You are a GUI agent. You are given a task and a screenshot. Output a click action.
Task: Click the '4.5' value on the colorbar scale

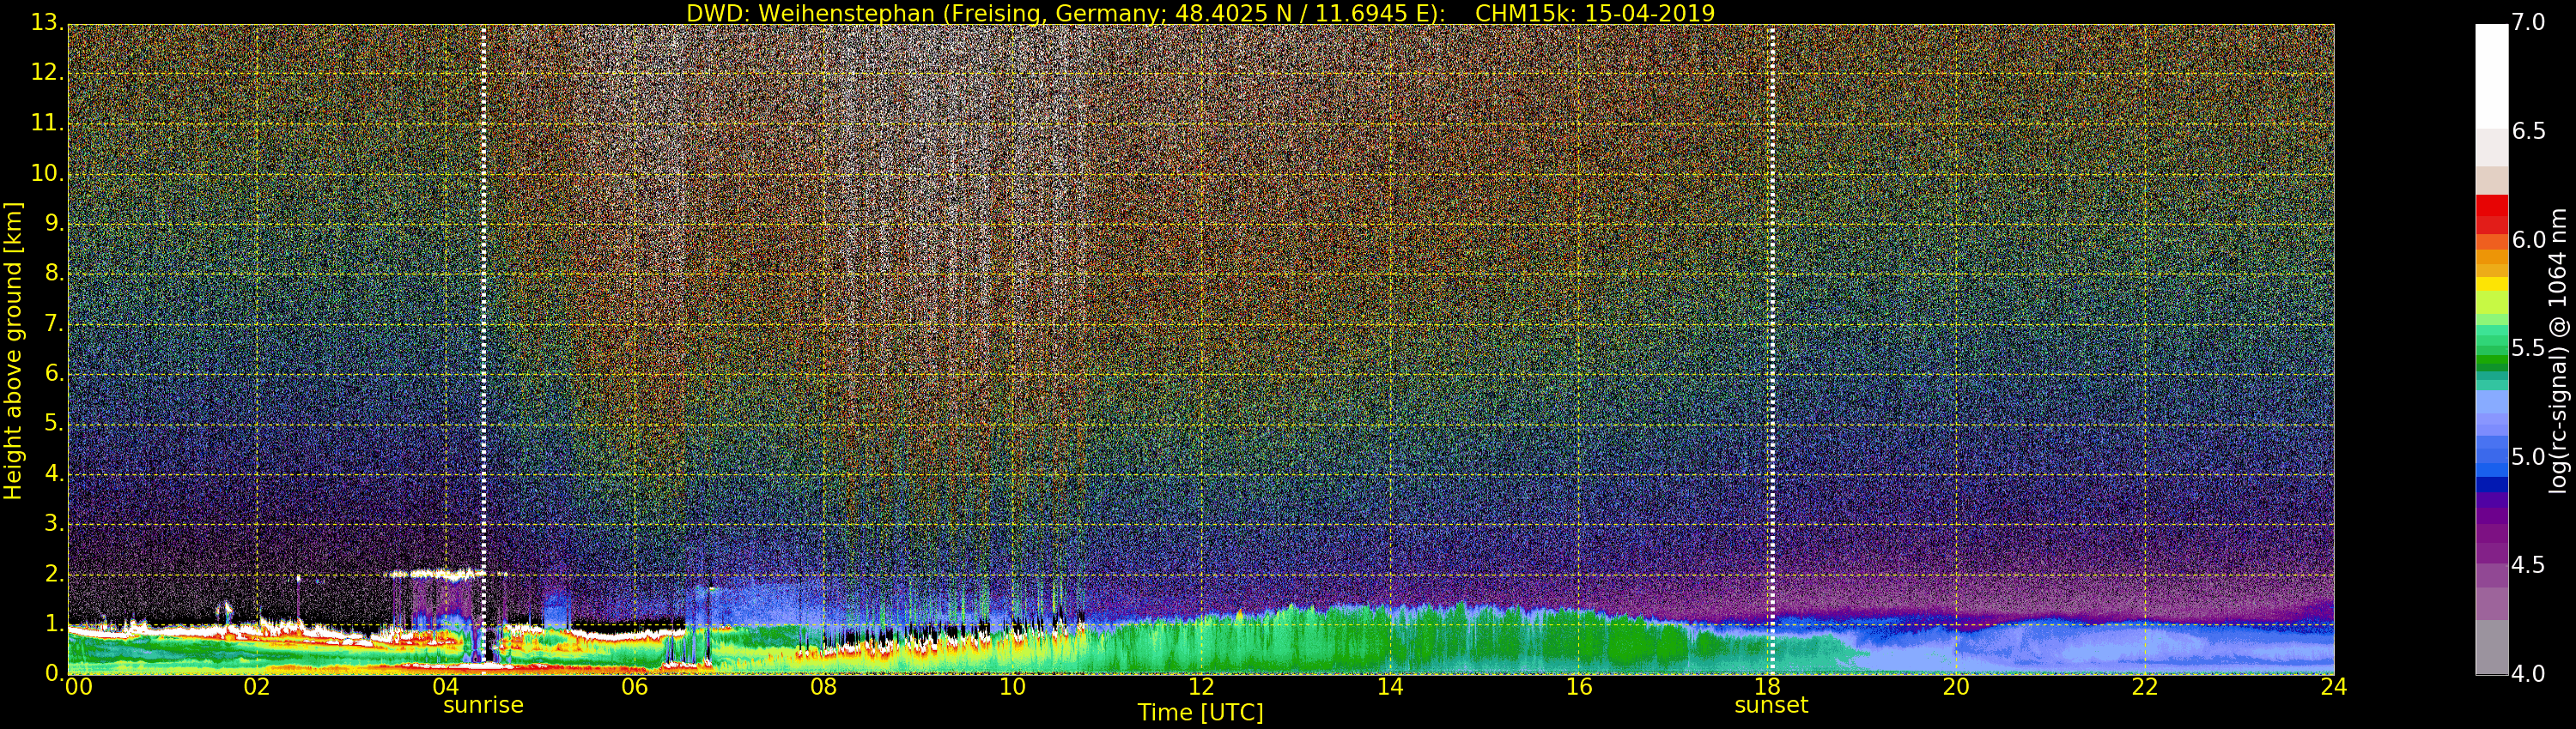[2529, 565]
